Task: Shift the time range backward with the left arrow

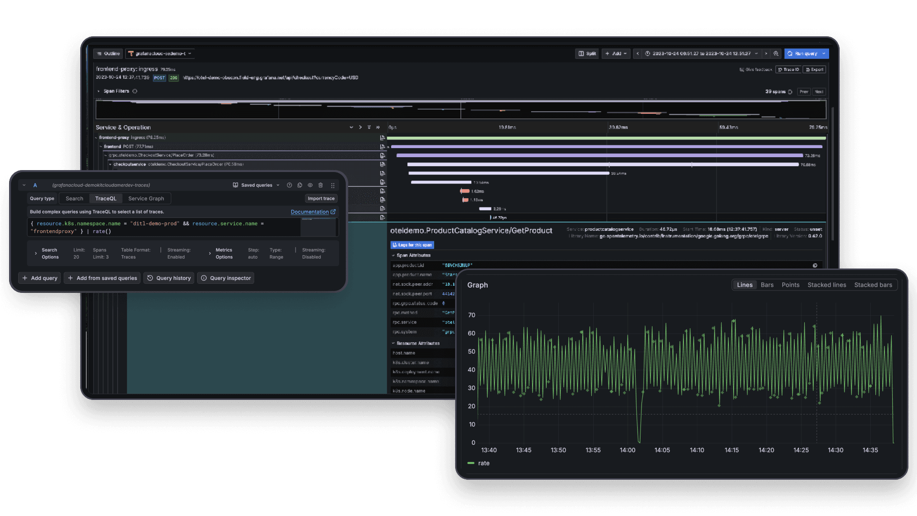Action: [638, 54]
